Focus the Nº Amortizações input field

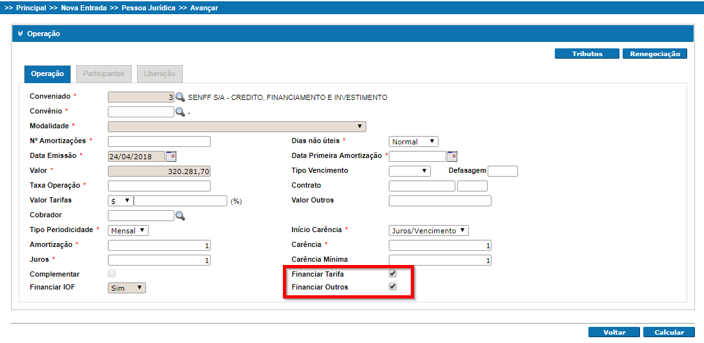pyautogui.click(x=160, y=141)
